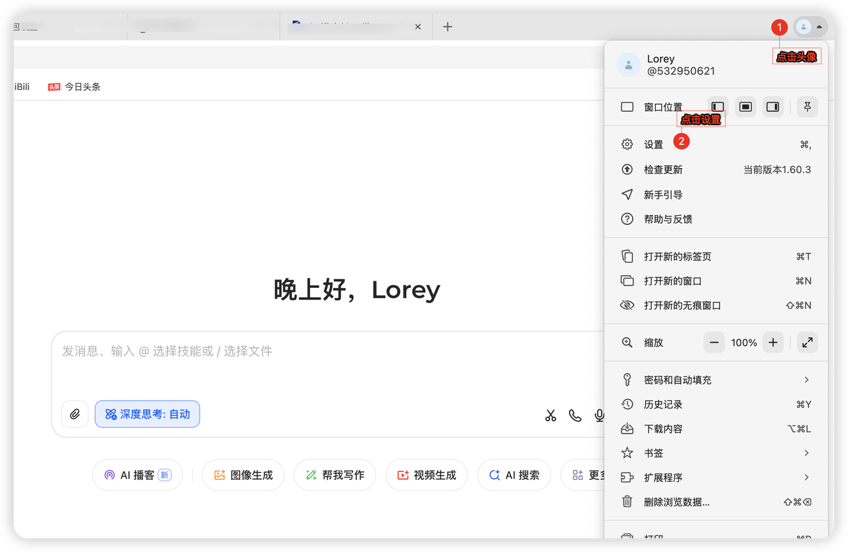Open 下载内容 from the menu

point(716,429)
